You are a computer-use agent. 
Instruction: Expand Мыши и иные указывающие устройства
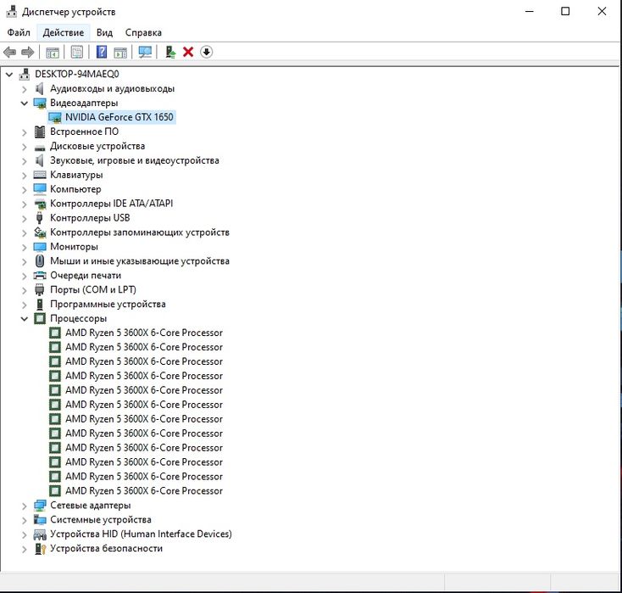[25, 261]
